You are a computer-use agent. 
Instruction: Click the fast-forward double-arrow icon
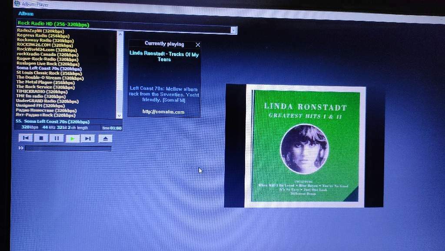coord(21,148)
